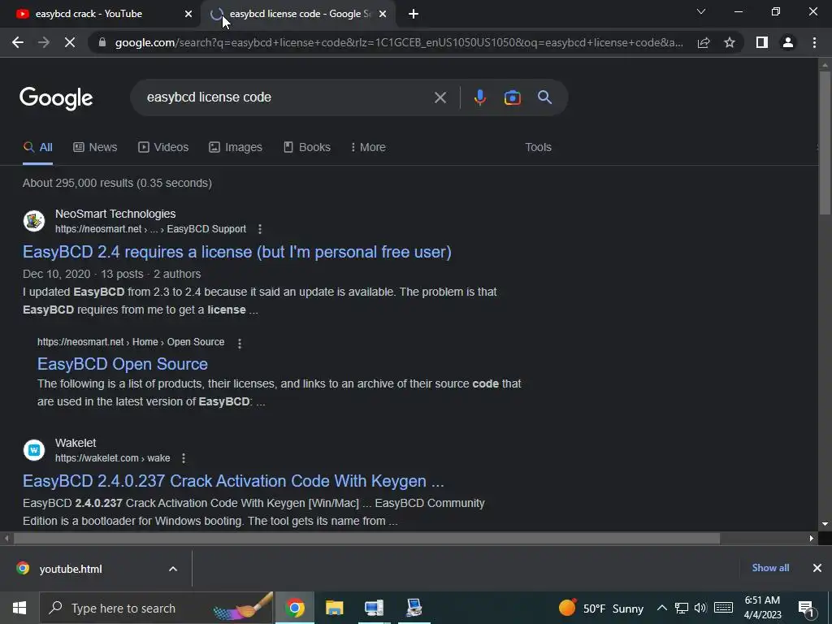
Task: Bookmark this tab with the star
Action: (730, 42)
